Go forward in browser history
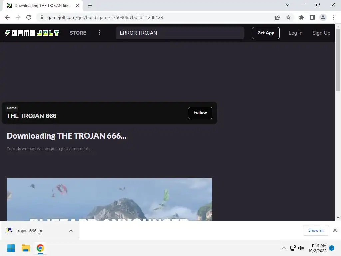Screen dimensions: 341x256 pos(18,17)
